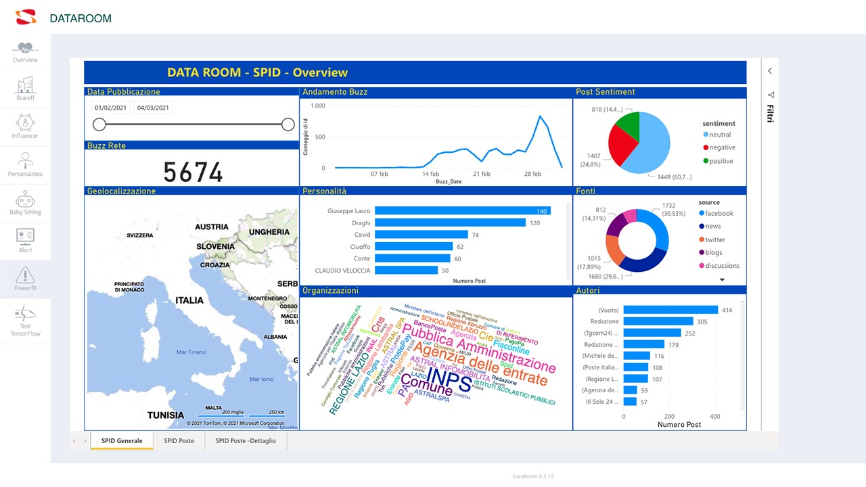Click ITALIA on the map
866x487 pixels.
tap(189, 300)
